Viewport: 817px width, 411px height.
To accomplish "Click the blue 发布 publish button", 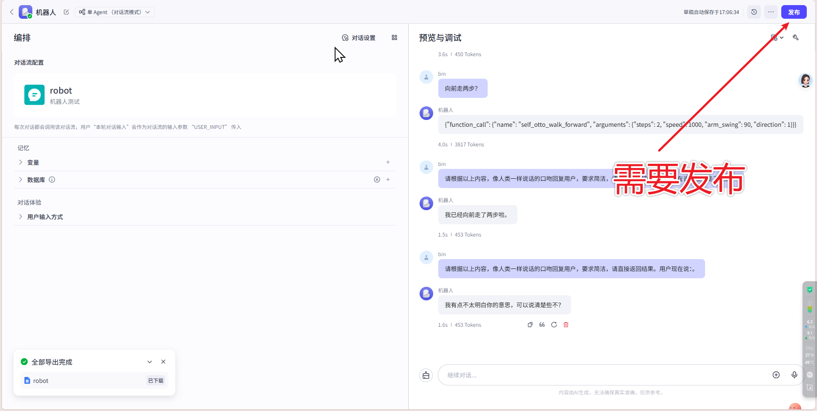I will (794, 12).
